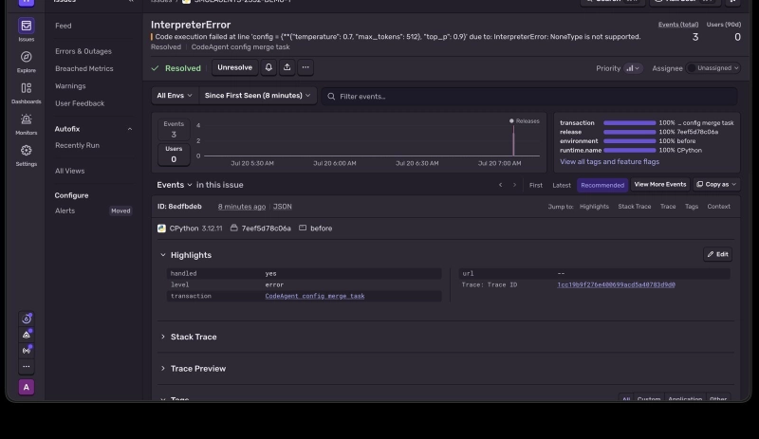Open All Views in sidebar
Screen dimensions: 759x439
[x=69, y=171]
